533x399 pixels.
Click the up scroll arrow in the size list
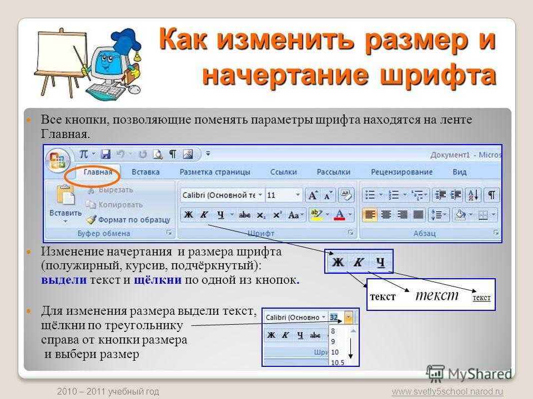(x=353, y=330)
